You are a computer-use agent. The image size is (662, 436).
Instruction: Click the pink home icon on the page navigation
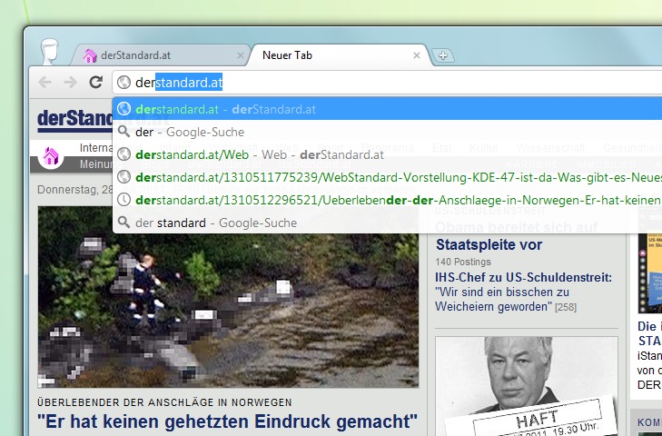click(51, 156)
